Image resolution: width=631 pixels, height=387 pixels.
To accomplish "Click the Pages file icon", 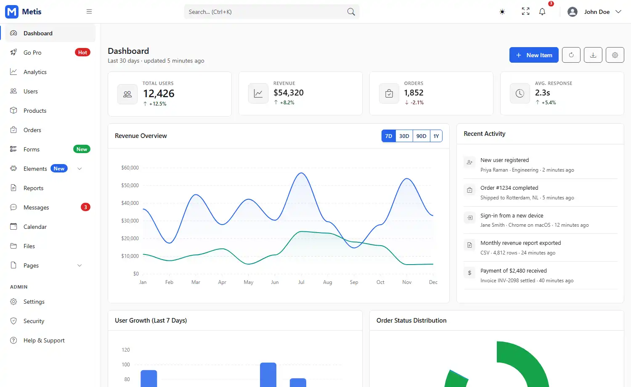I will 13,265.
